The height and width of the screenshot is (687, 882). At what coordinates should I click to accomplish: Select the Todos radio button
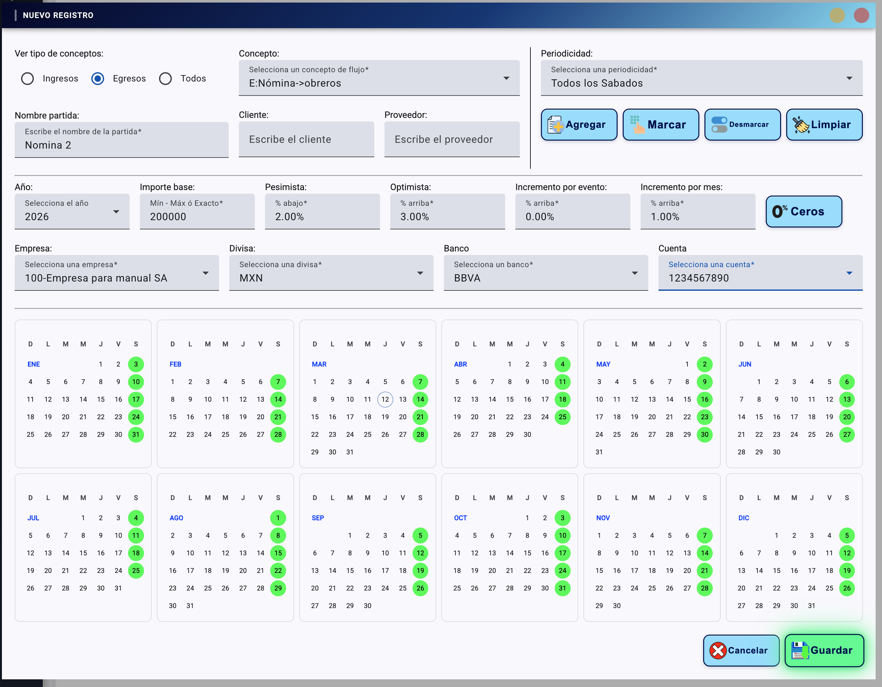[x=165, y=78]
